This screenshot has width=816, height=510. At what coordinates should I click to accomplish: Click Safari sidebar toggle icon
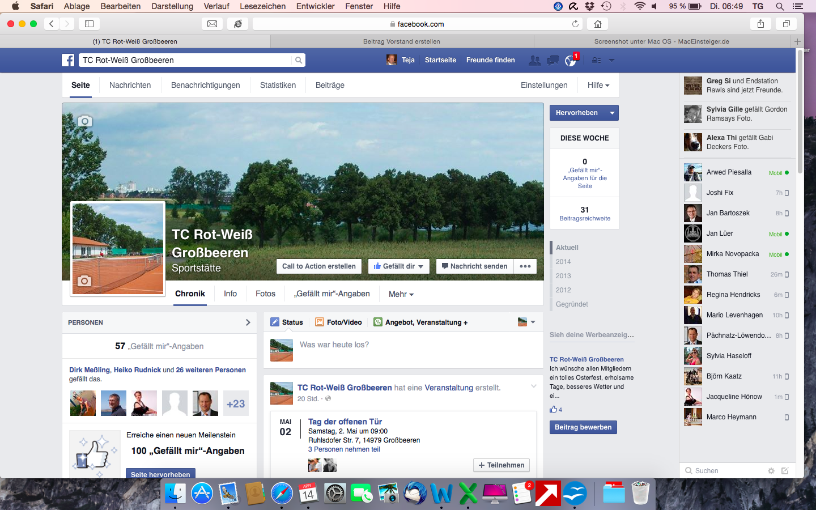90,24
